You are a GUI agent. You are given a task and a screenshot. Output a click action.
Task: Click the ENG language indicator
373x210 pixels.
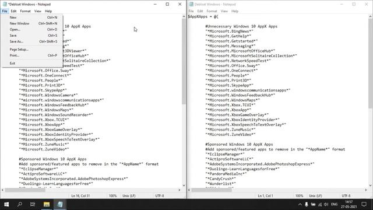tap(334, 204)
